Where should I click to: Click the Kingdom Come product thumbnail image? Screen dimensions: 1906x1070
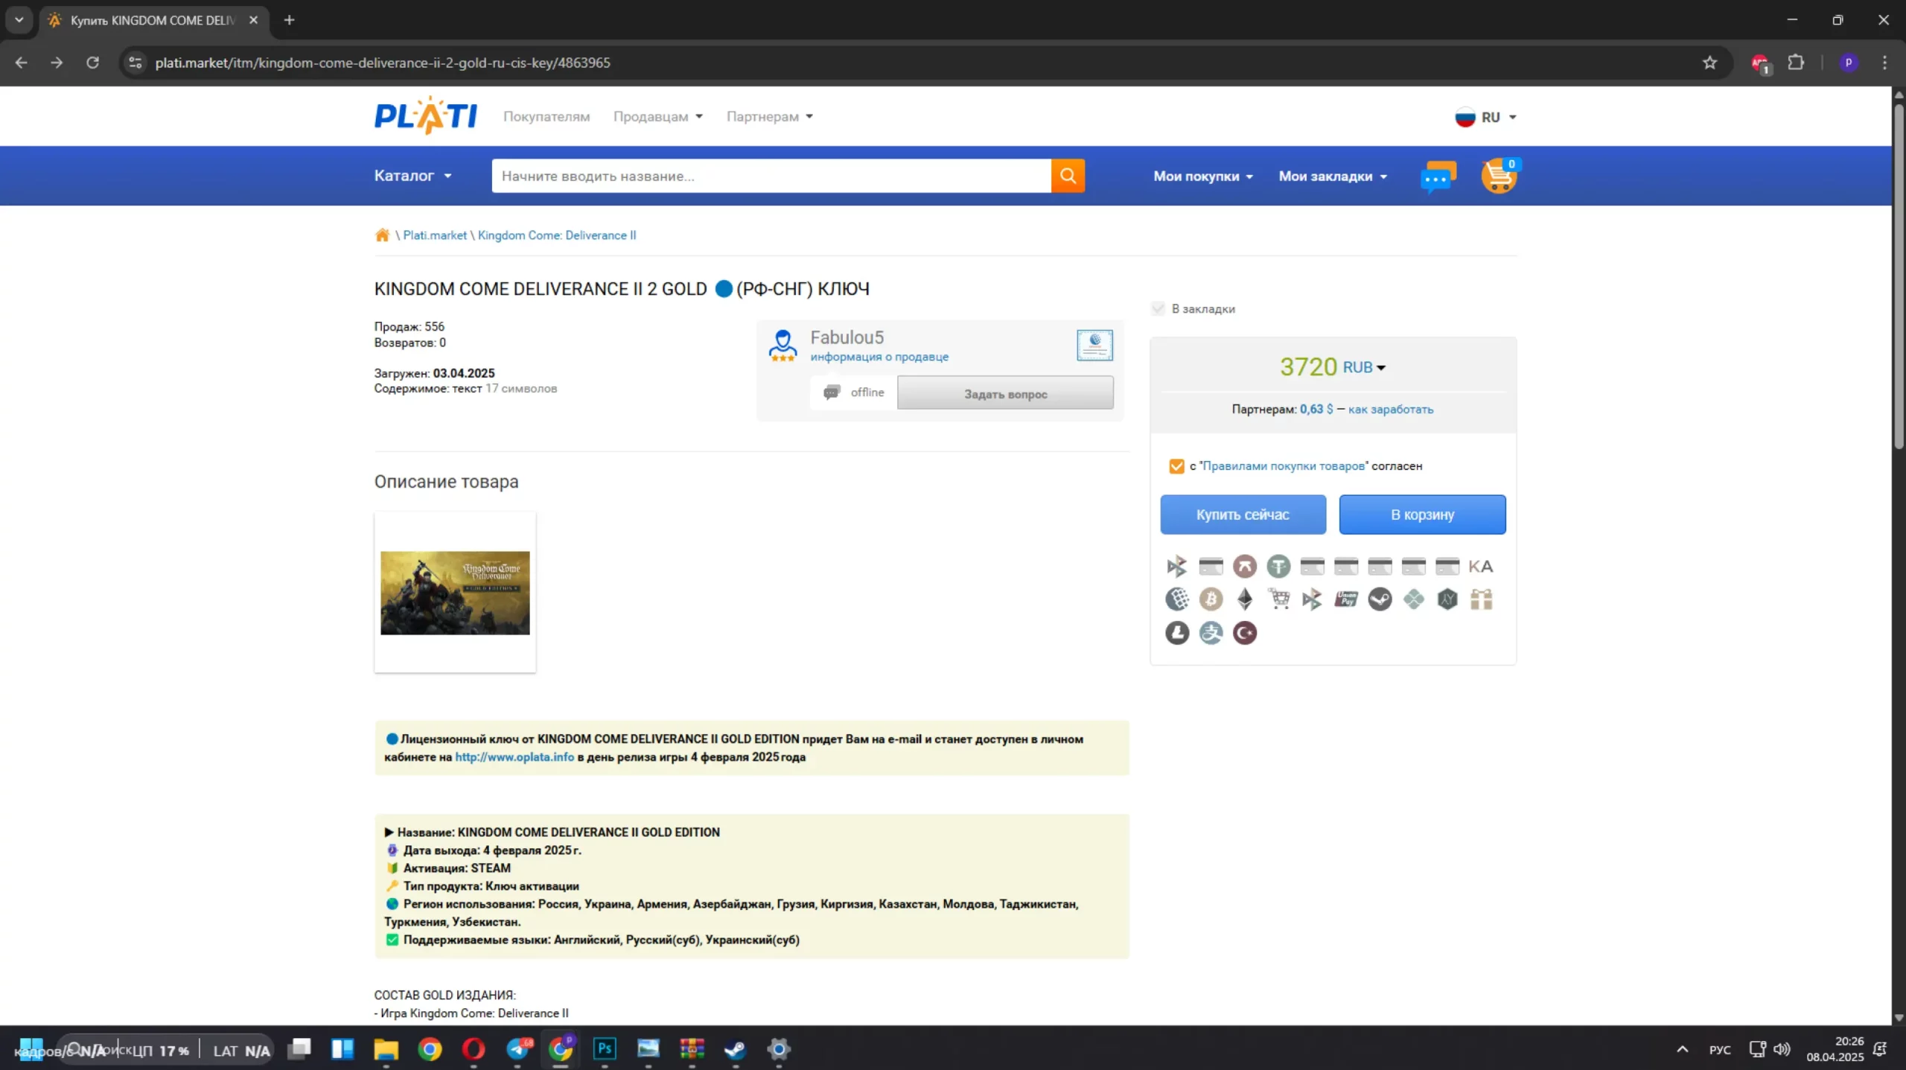pyautogui.click(x=455, y=593)
